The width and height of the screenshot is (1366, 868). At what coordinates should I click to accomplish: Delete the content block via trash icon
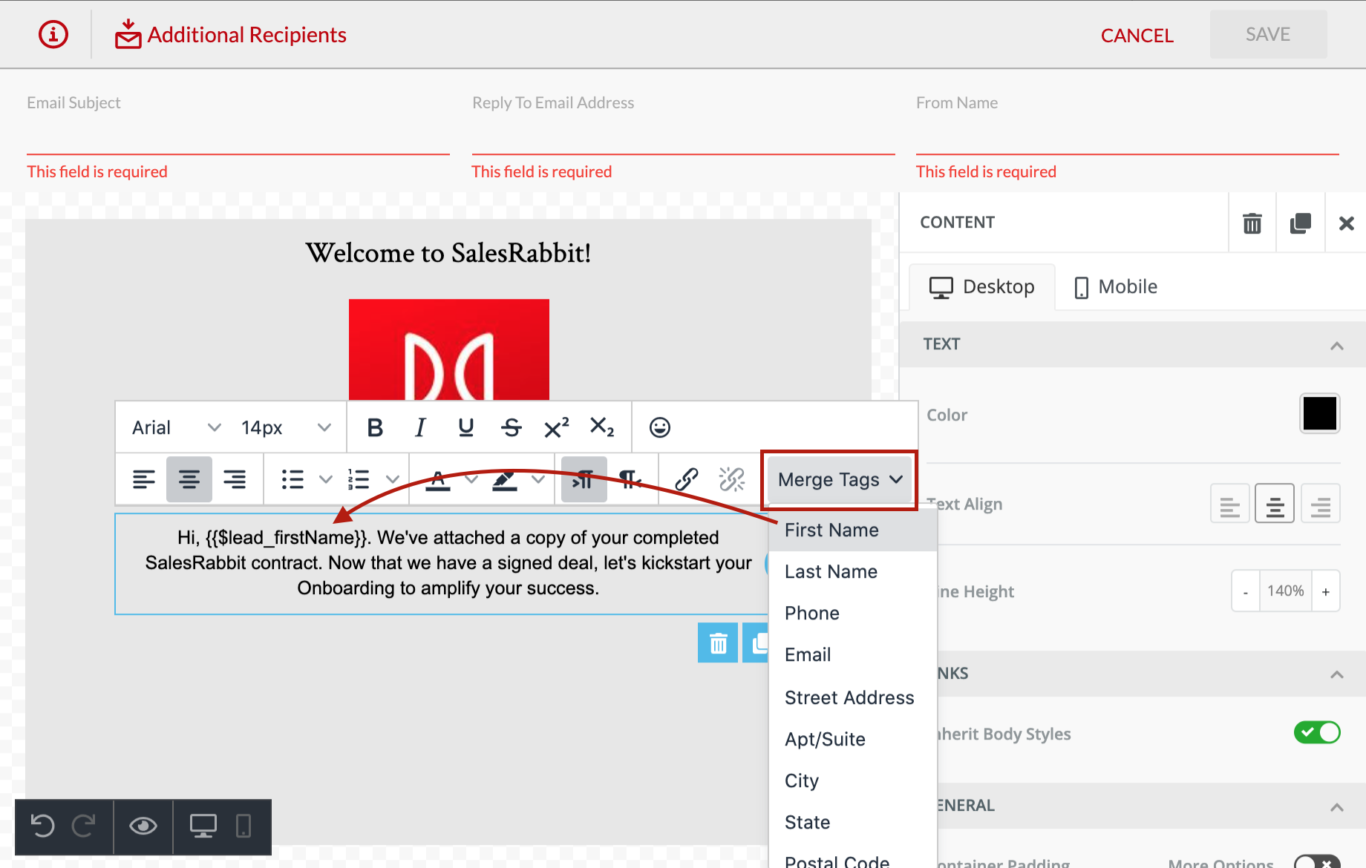tap(1252, 223)
